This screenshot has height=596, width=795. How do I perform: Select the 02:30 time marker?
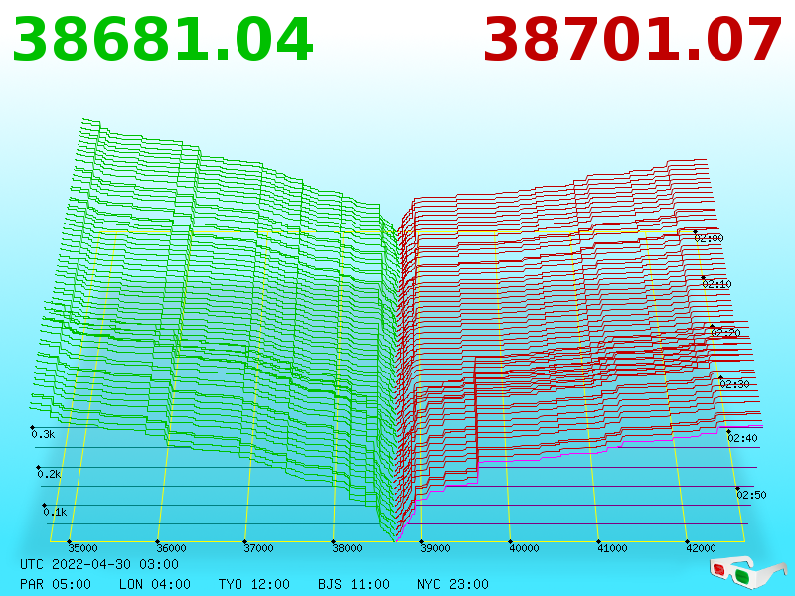point(735,384)
